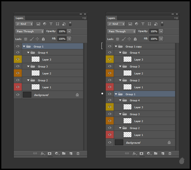Open the right Layers panel flyout menu
191x170 pixels.
click(176, 18)
